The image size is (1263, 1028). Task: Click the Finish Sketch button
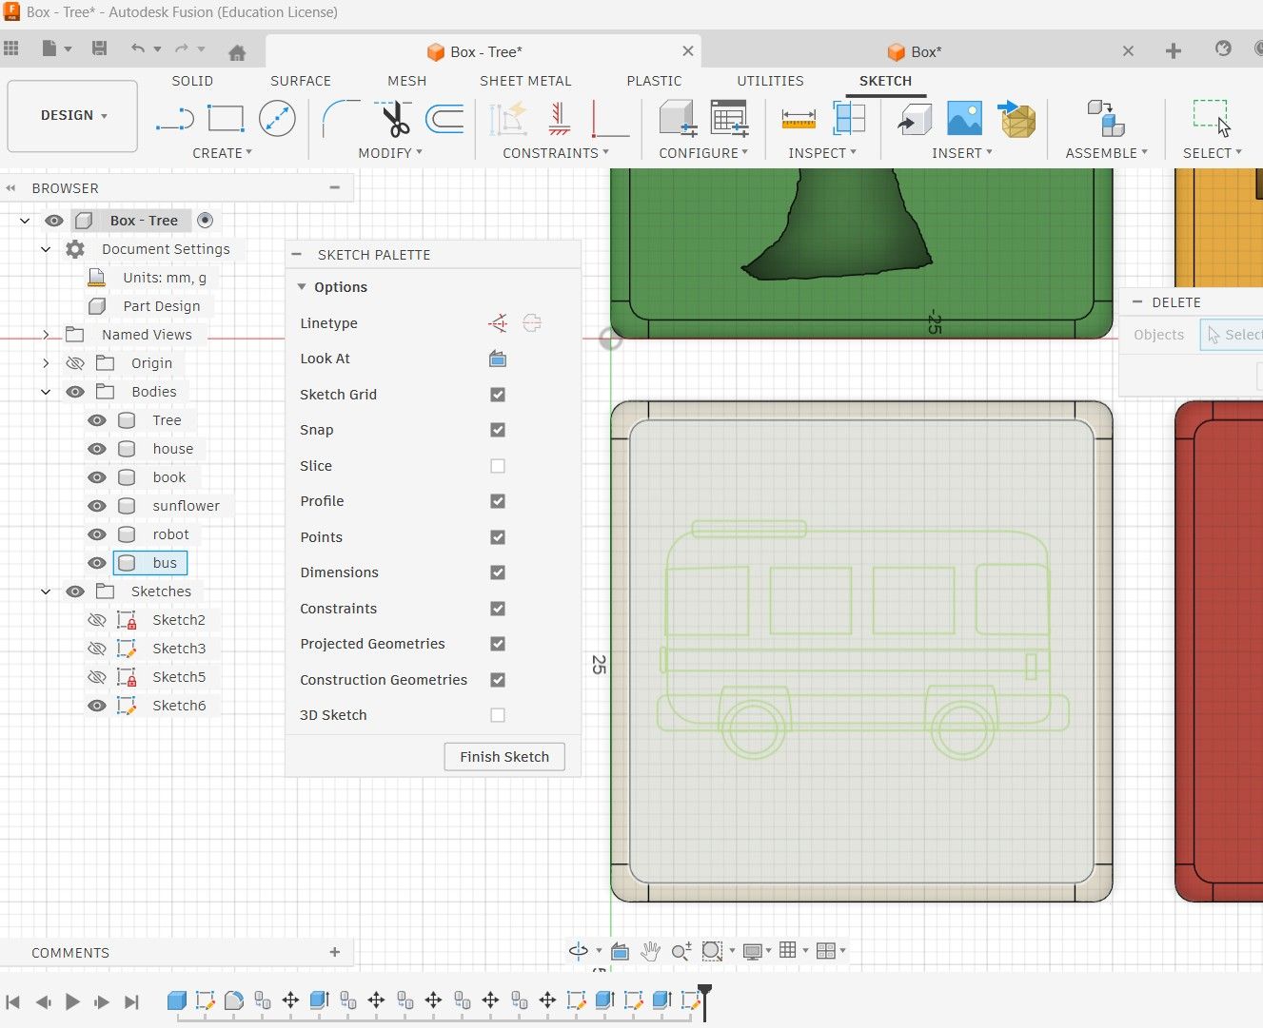point(504,757)
